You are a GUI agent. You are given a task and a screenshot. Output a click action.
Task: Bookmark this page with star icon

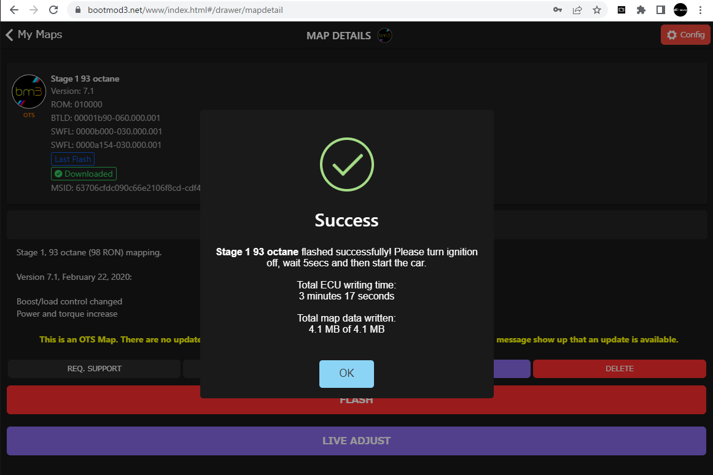597,10
